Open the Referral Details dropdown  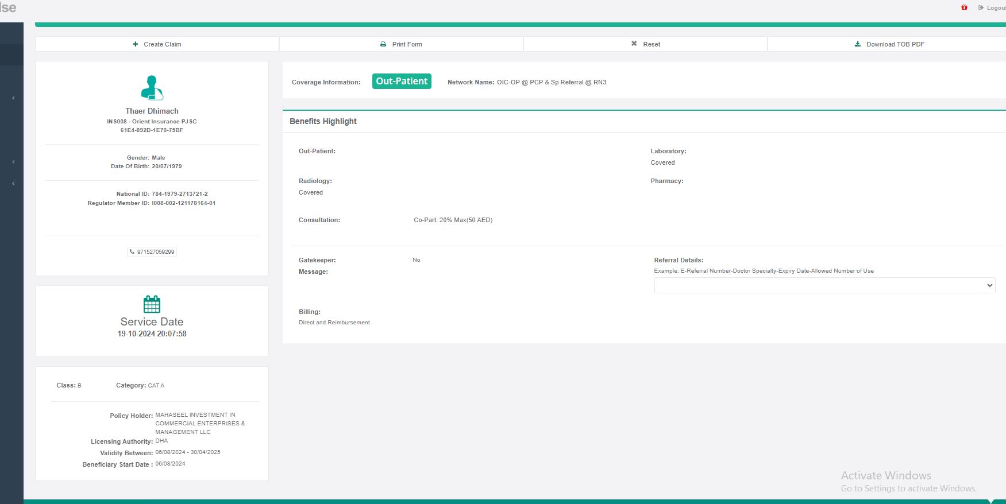[x=824, y=285]
